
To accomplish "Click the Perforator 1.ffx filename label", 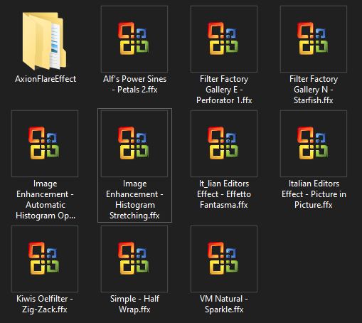I will coord(224,100).
